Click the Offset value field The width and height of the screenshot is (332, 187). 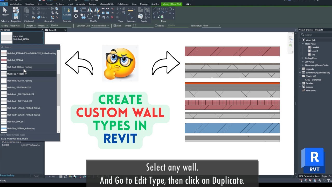(143, 26)
